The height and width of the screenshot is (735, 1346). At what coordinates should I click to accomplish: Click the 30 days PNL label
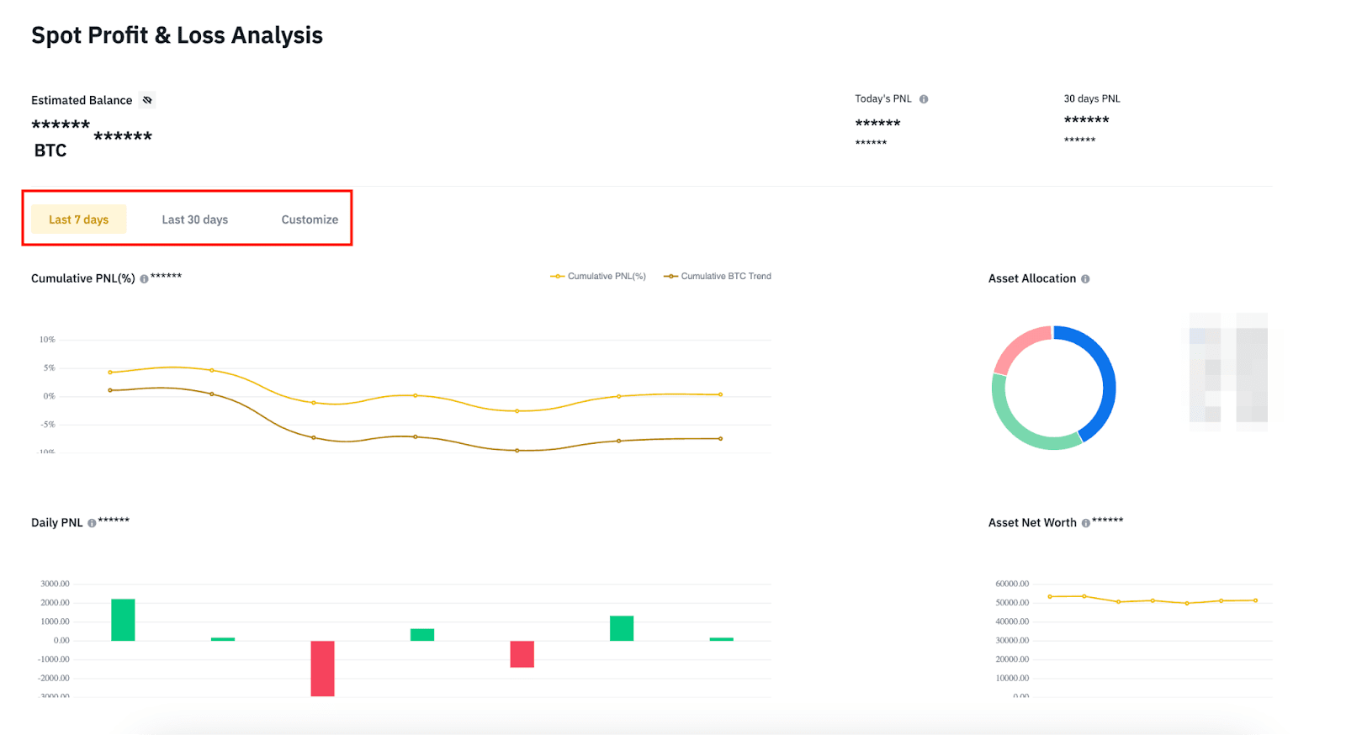point(1091,98)
